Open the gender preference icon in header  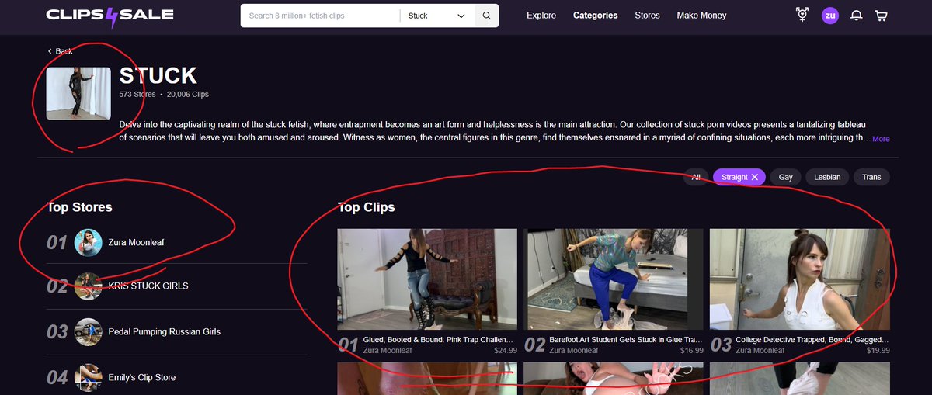[802, 15]
